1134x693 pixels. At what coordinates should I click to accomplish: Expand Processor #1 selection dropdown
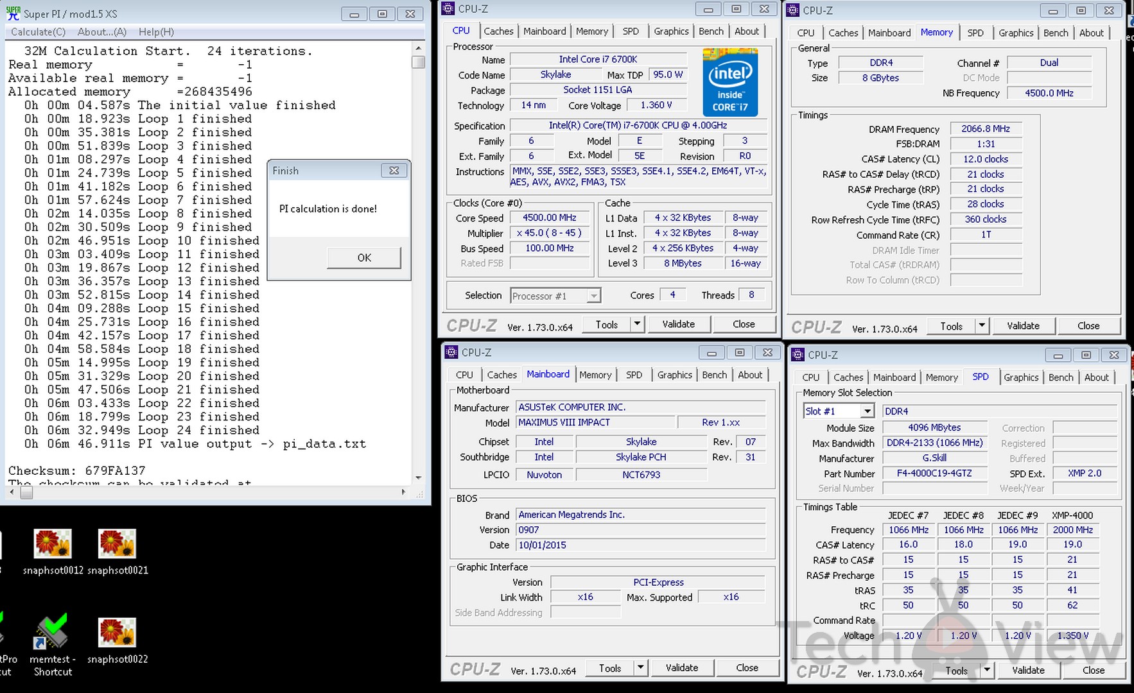pos(594,296)
